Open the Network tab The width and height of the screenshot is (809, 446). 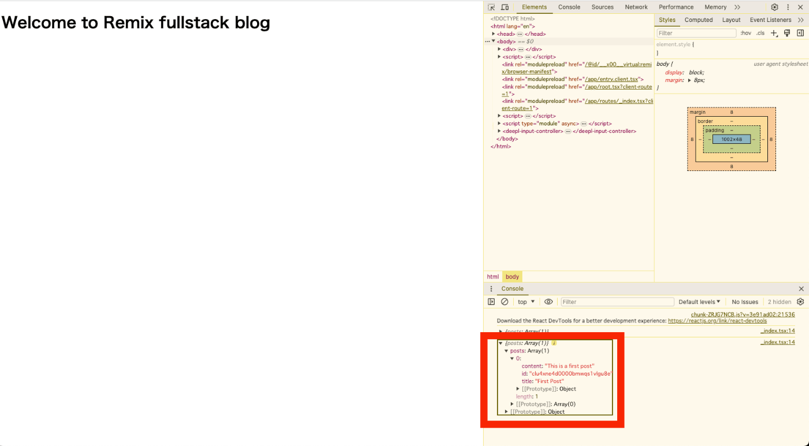tap(636, 8)
